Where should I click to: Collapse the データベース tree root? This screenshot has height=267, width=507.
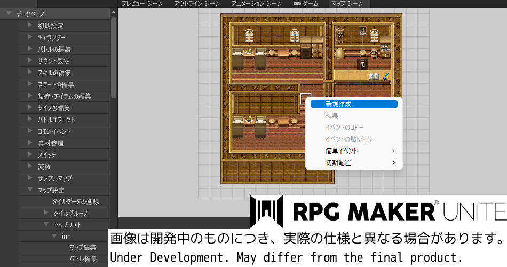click(x=9, y=14)
